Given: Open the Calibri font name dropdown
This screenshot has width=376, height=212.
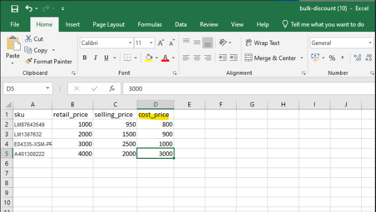Looking at the screenshot, I should coord(130,43).
